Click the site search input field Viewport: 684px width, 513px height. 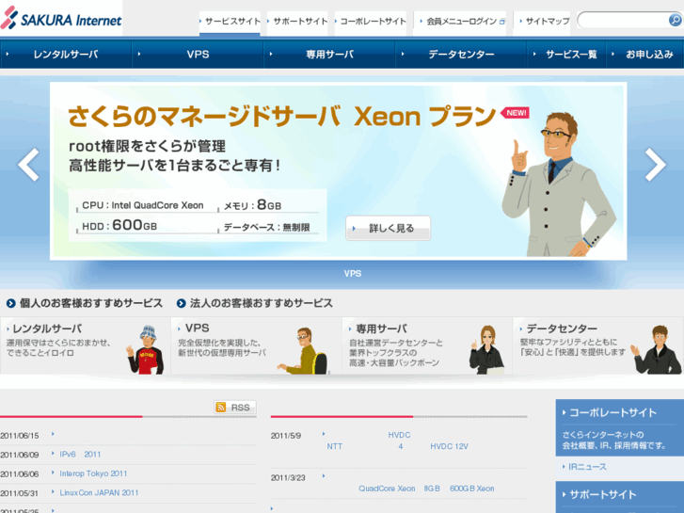[x=624, y=20]
